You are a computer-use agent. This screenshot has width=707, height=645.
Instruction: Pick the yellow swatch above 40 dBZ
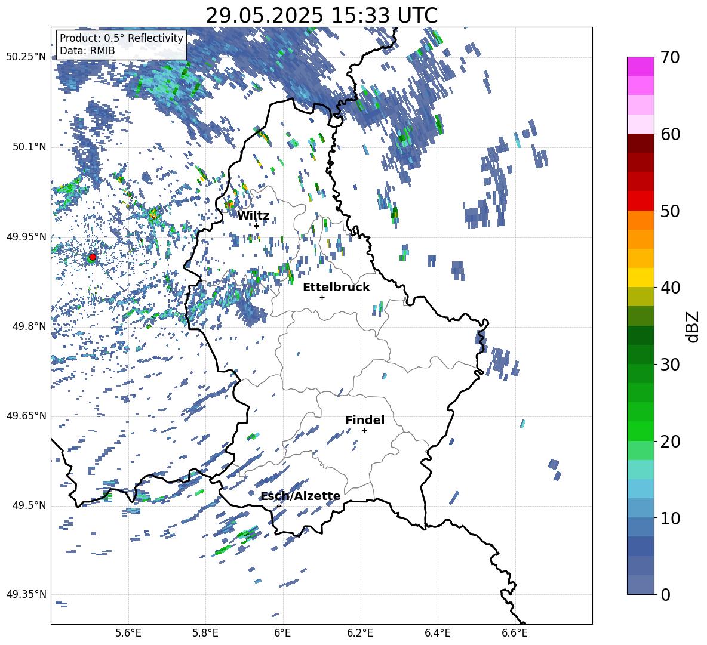click(640, 277)
